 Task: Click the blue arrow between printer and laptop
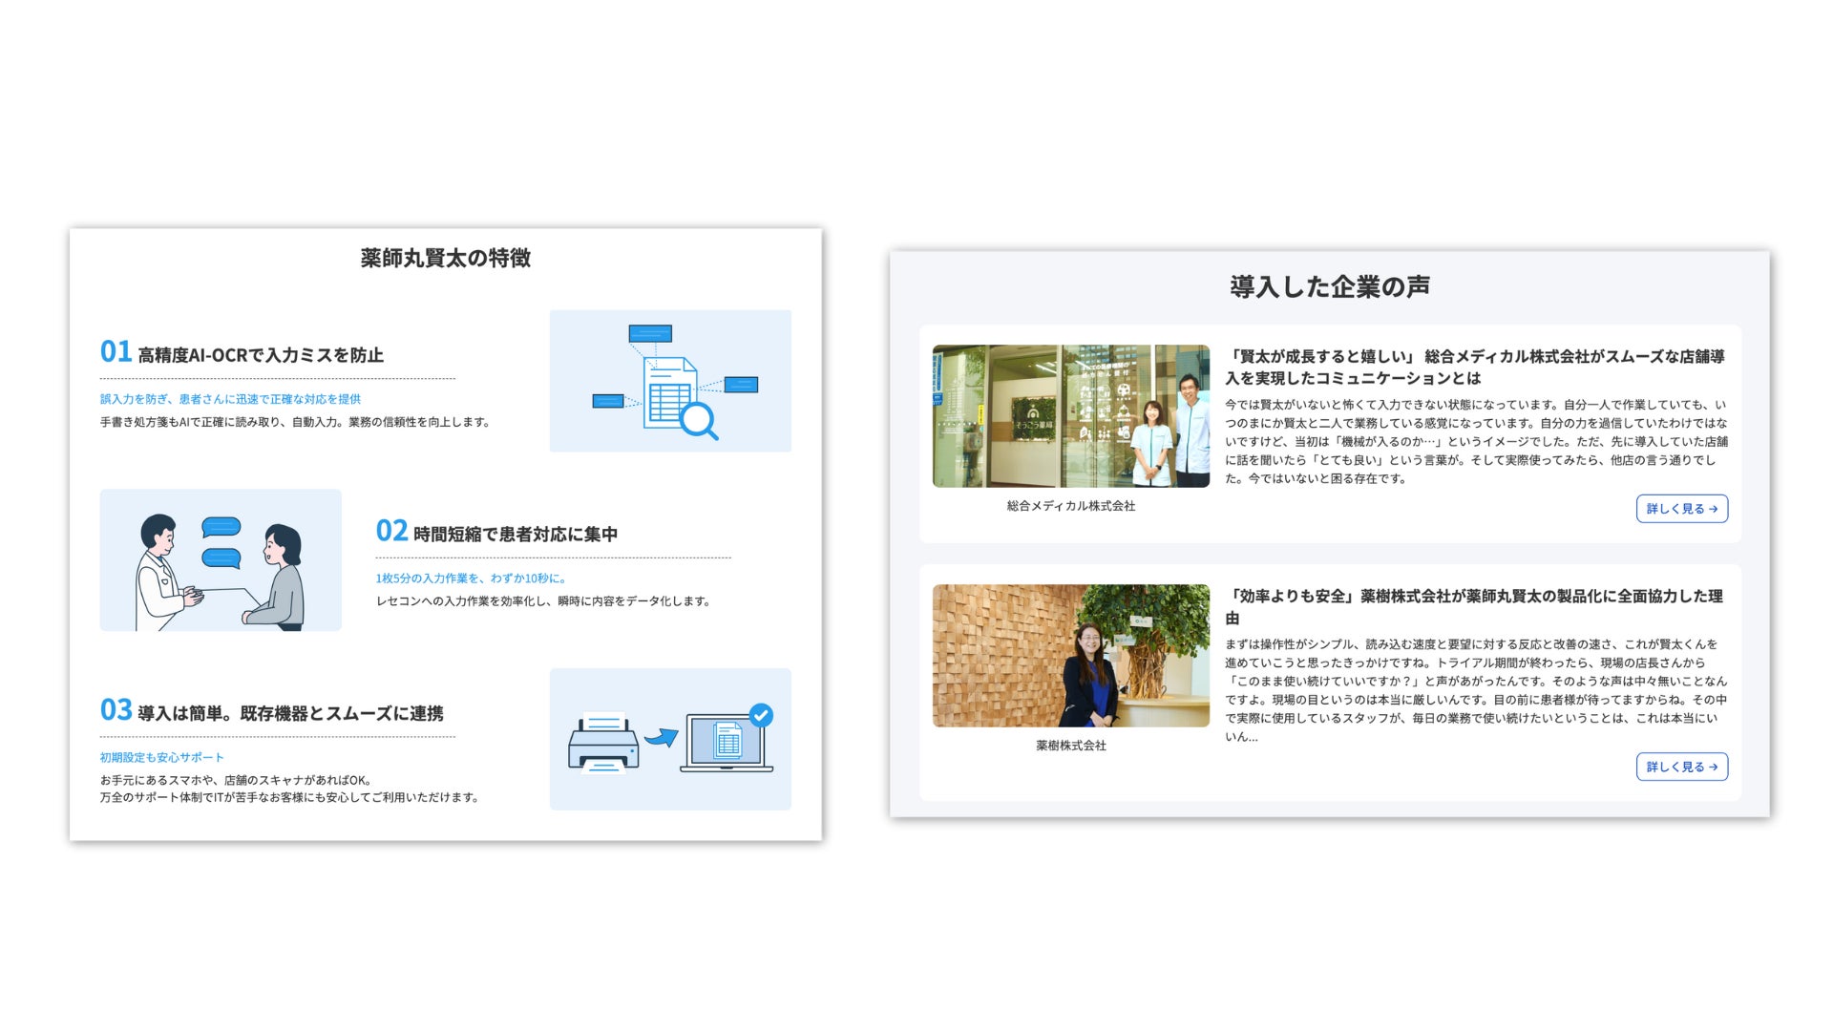tap(661, 738)
